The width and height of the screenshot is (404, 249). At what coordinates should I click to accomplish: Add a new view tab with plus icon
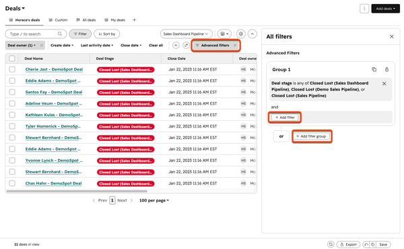pos(134,19)
